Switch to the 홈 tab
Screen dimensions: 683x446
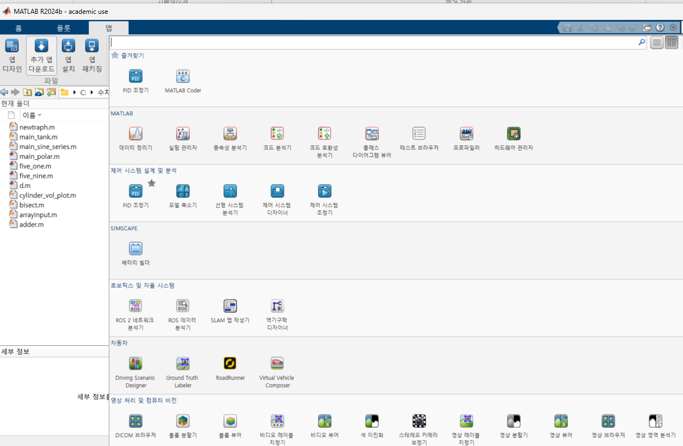tap(19, 28)
